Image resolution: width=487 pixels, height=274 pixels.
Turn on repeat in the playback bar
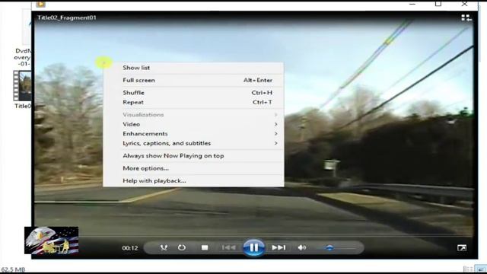coord(182,247)
